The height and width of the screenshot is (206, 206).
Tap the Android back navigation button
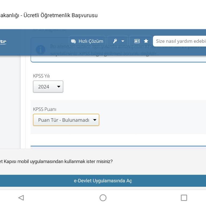21,198
